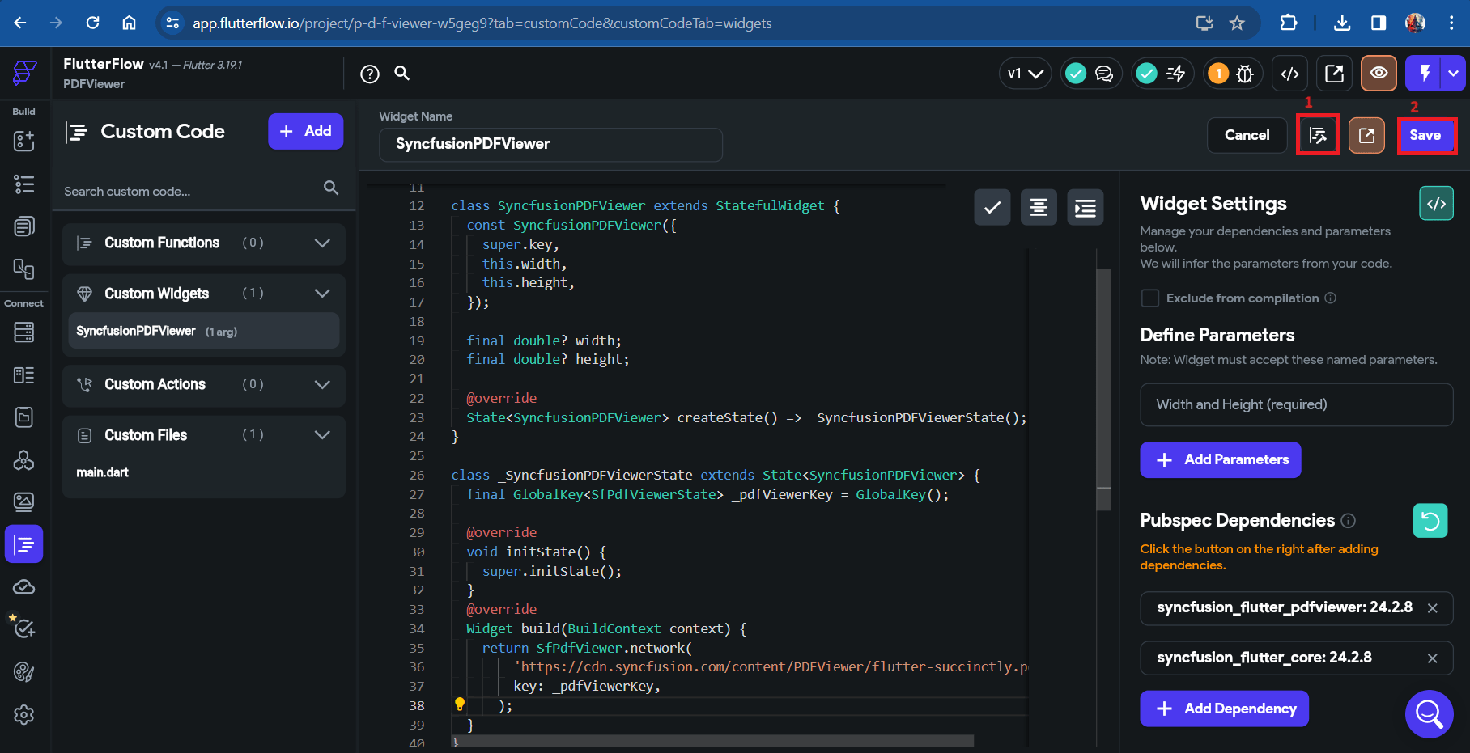
Task: Click the Test Mode lightning button
Action: coord(1425,74)
